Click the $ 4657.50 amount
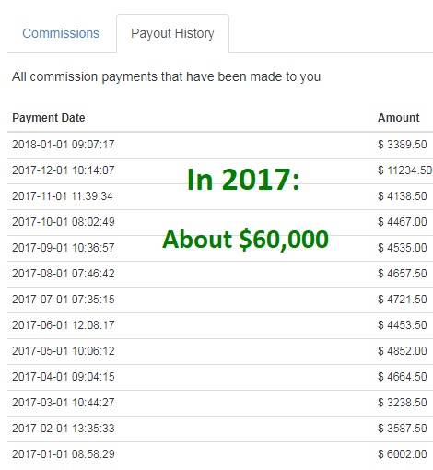433x470 pixels. click(403, 274)
